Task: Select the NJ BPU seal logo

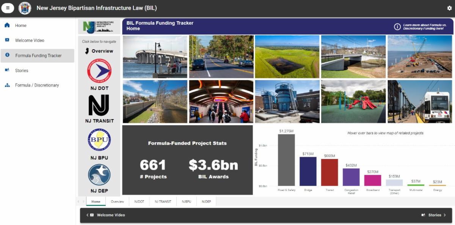Action: (99, 140)
